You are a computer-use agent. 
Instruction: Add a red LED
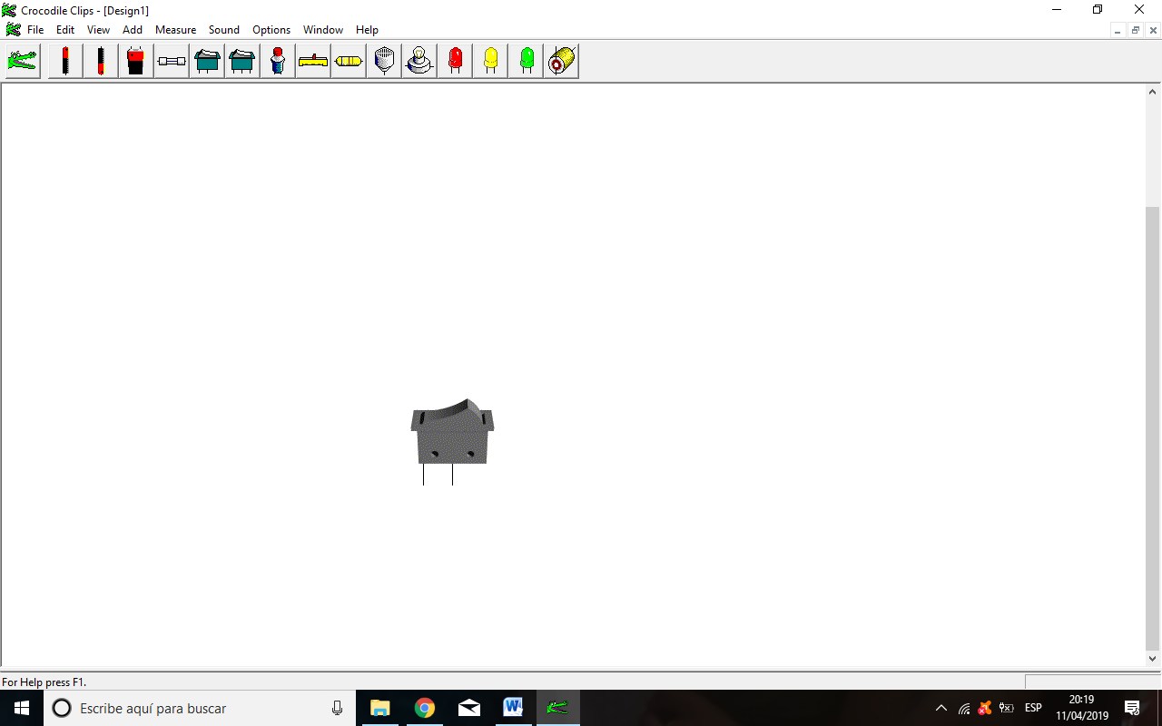coord(455,61)
